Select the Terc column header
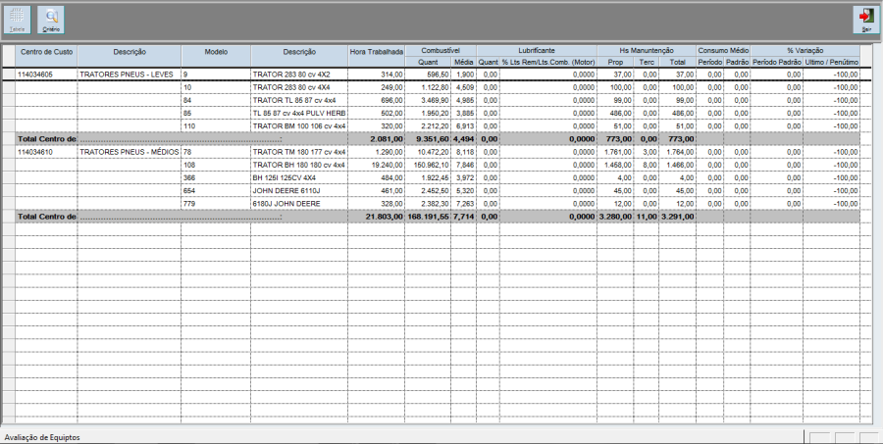Image resolution: width=883 pixels, height=444 pixels. point(647,62)
